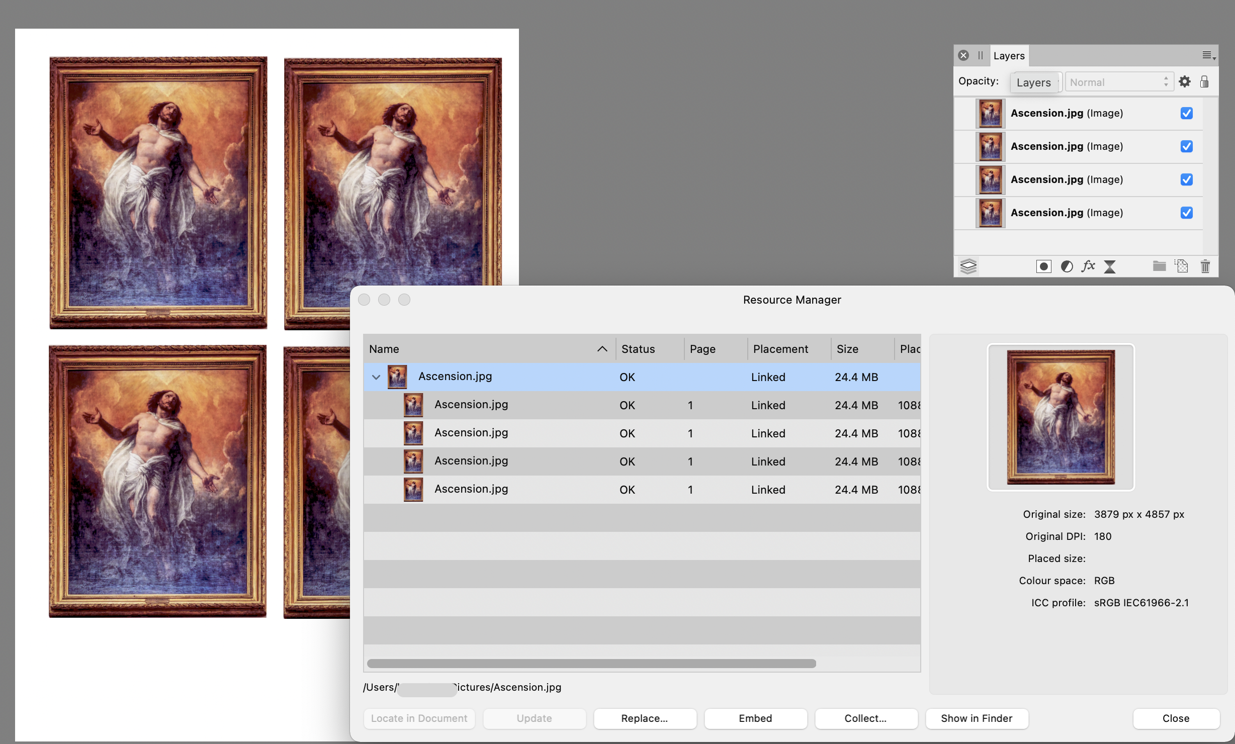Add a new pixel layer icon
This screenshot has width=1235, height=744.
(1182, 266)
